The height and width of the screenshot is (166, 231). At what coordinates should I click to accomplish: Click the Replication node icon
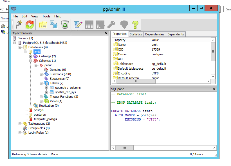tap(36, 106)
